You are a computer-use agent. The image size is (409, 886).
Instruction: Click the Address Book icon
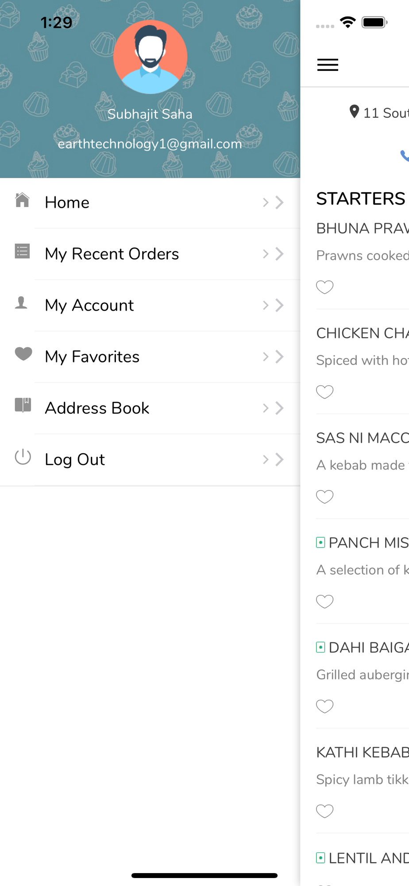[23, 405]
